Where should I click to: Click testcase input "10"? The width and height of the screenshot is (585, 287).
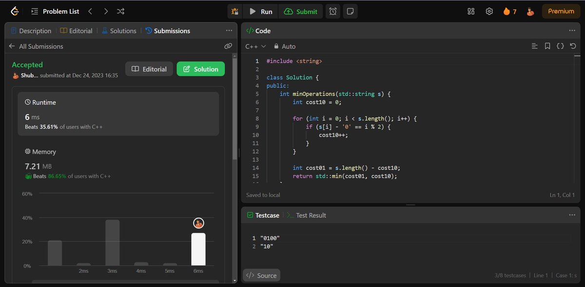[267, 246]
